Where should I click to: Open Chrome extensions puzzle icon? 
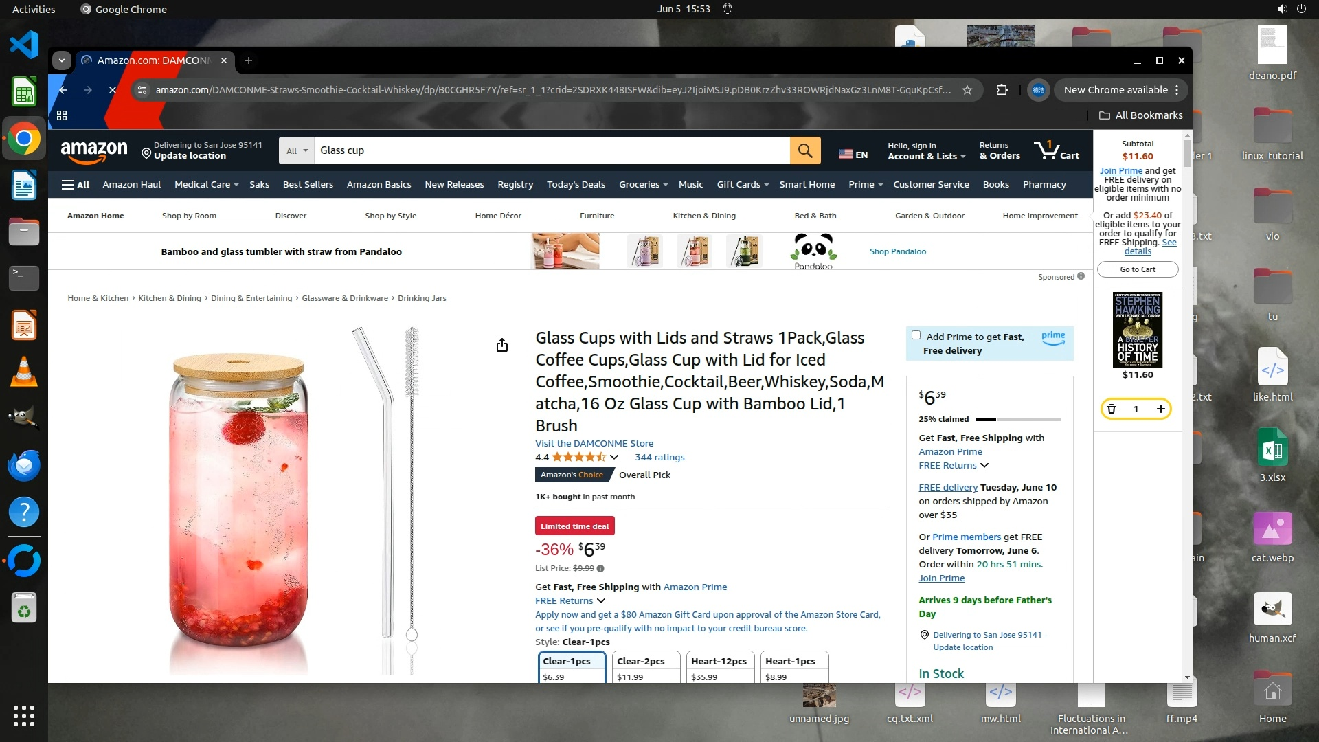[x=1002, y=90]
